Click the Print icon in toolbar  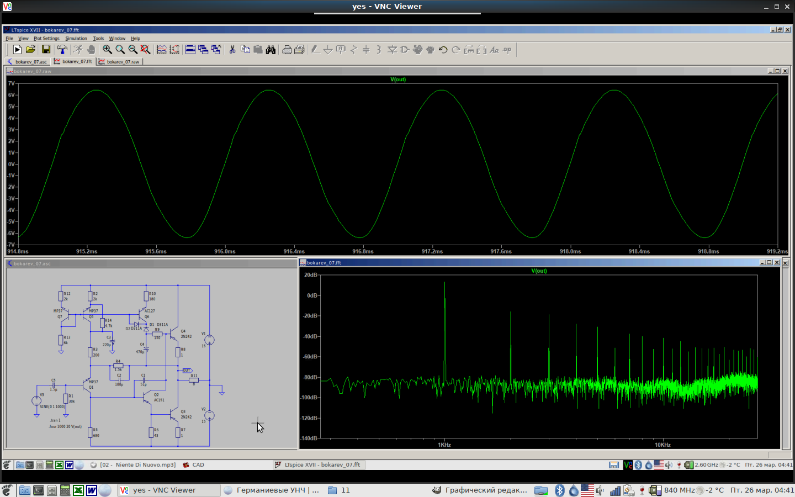coord(299,50)
